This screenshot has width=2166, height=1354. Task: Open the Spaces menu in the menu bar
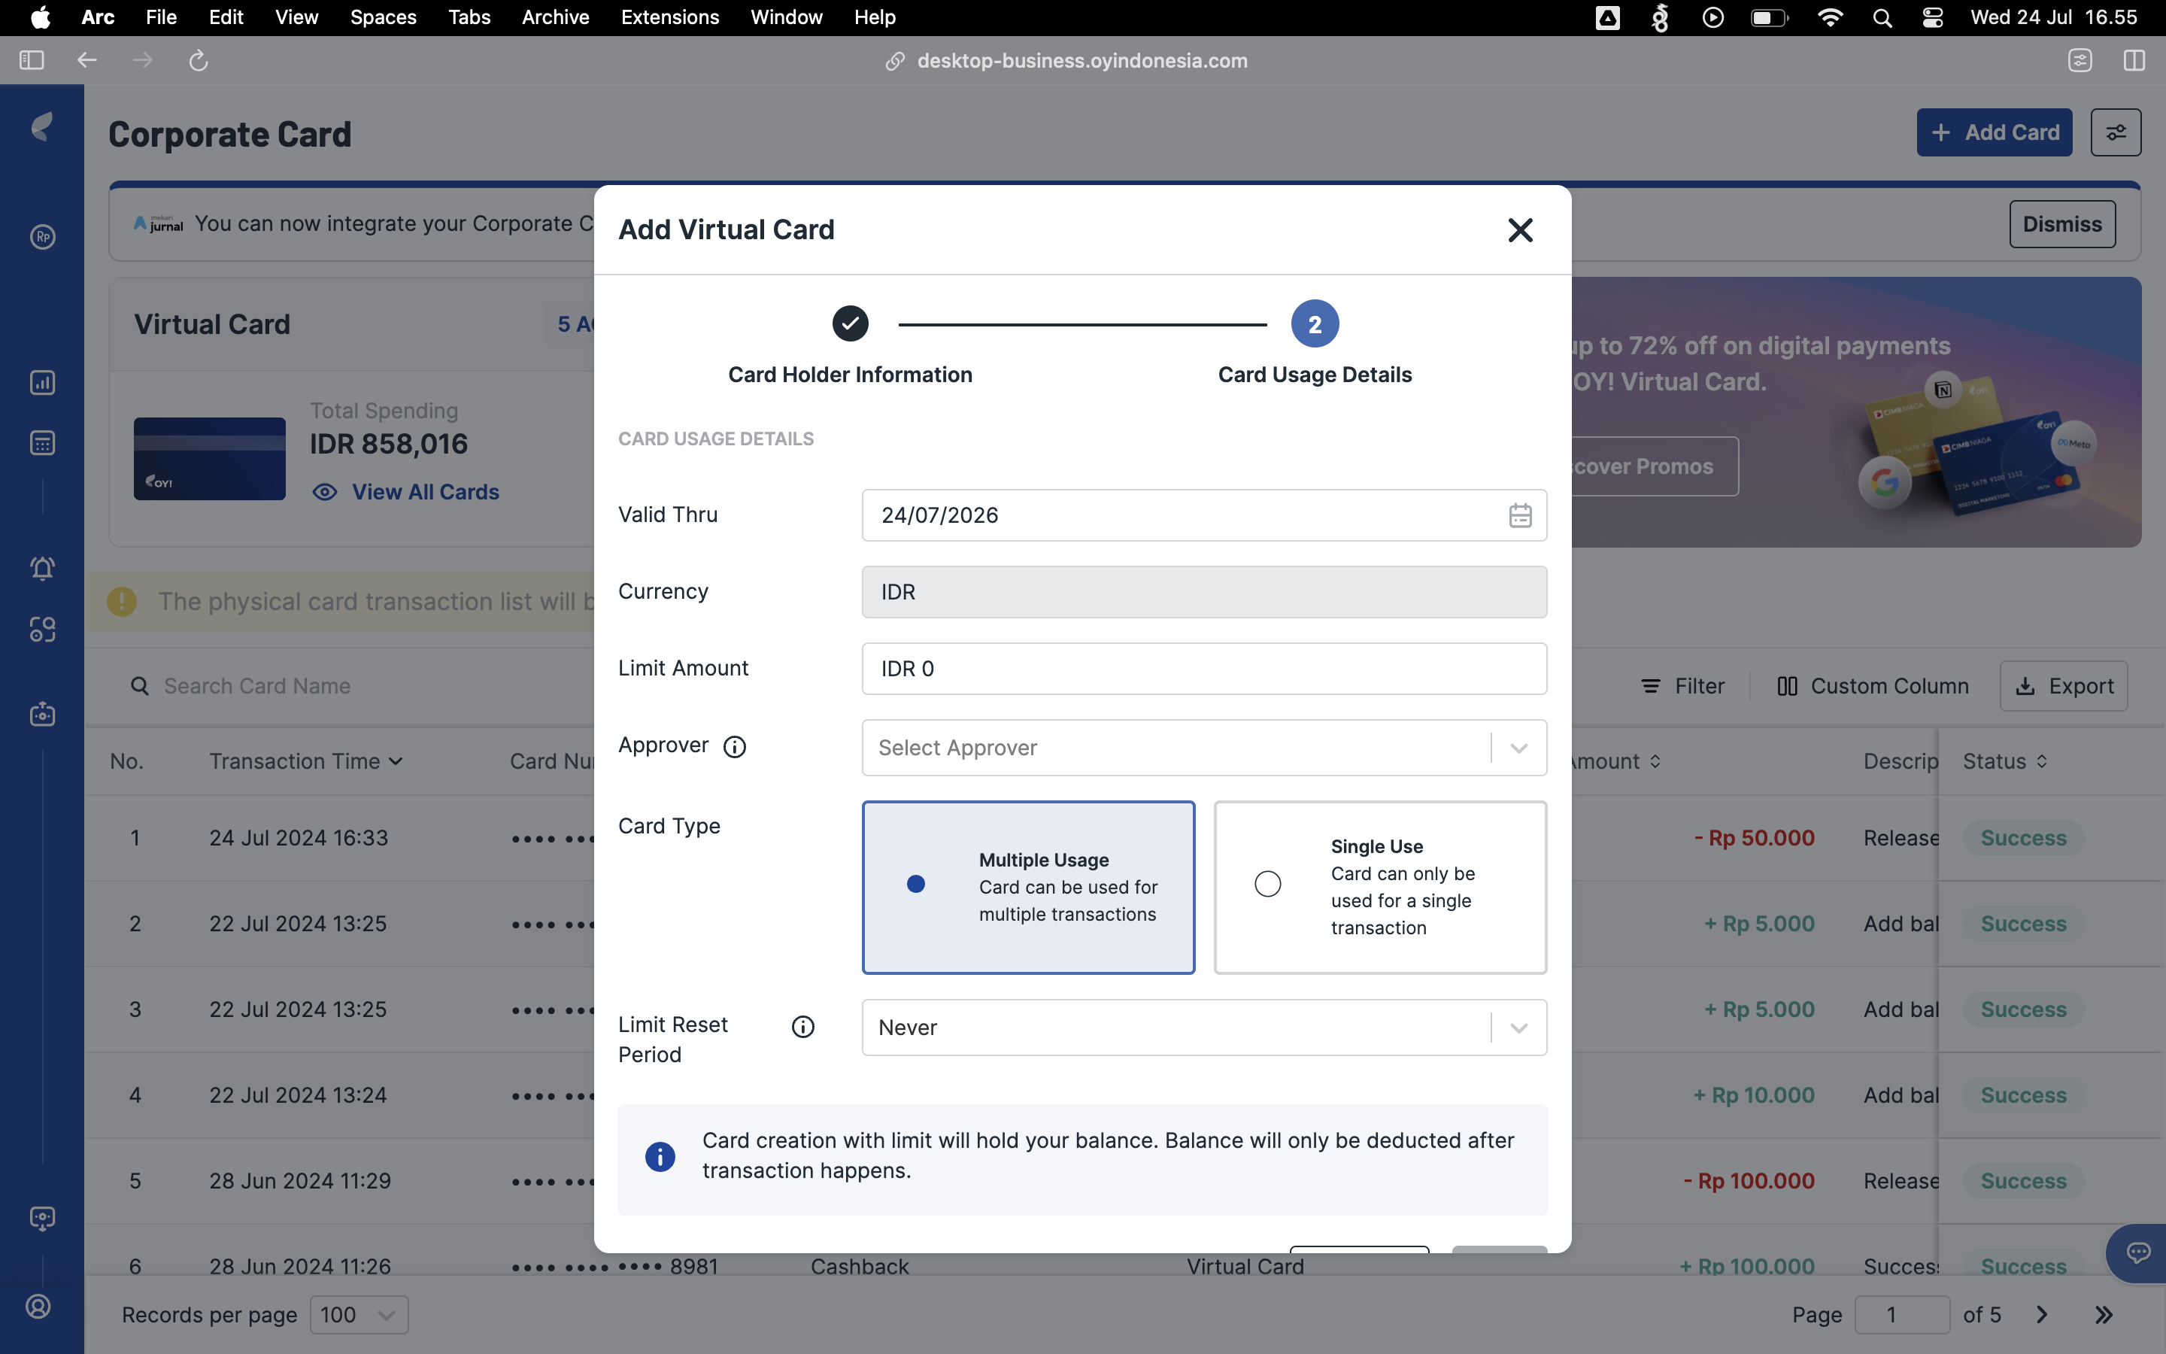[x=383, y=17]
